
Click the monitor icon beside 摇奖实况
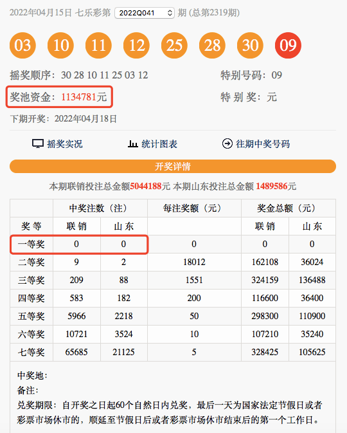[x=38, y=144]
